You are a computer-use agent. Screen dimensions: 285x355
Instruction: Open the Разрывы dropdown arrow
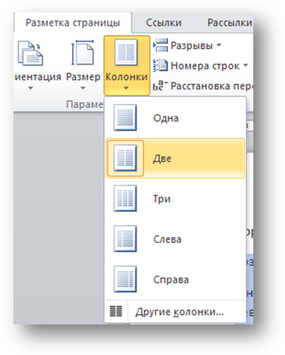(219, 45)
